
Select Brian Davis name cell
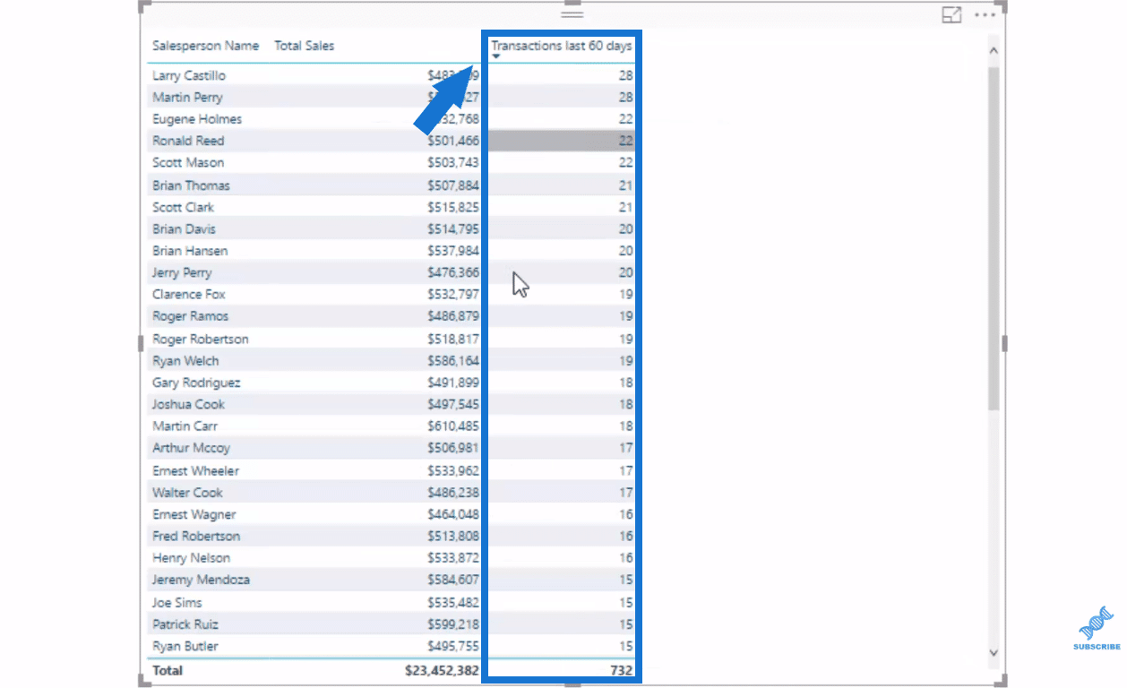click(184, 228)
